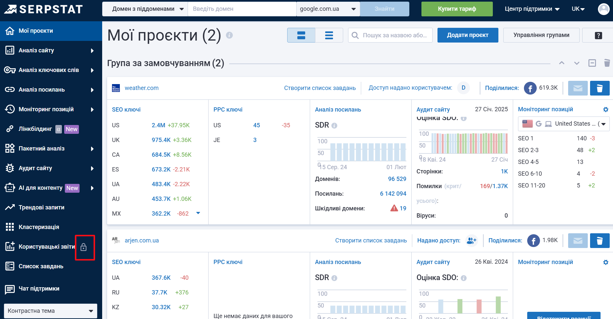Click the Оцінка SDO info icon for arjen.com.ua
Image resolution: width=613 pixels, height=319 pixels.
pos(464,278)
